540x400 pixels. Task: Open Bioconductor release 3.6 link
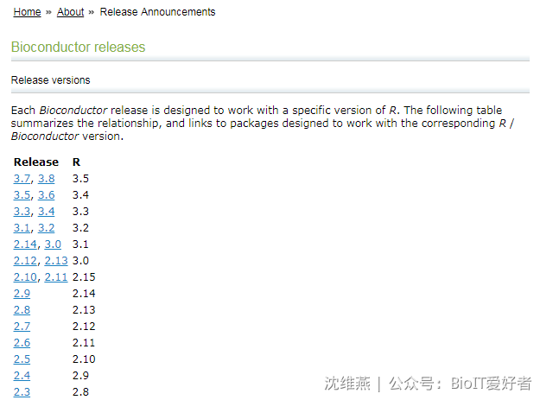click(46, 195)
